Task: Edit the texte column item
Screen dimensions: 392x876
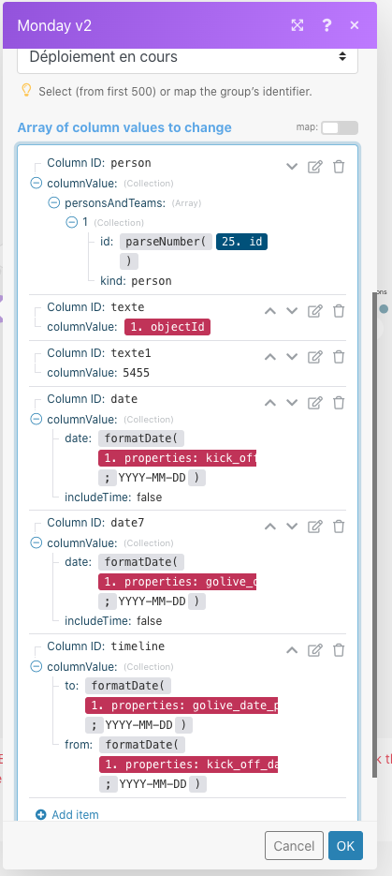Action: (x=315, y=311)
